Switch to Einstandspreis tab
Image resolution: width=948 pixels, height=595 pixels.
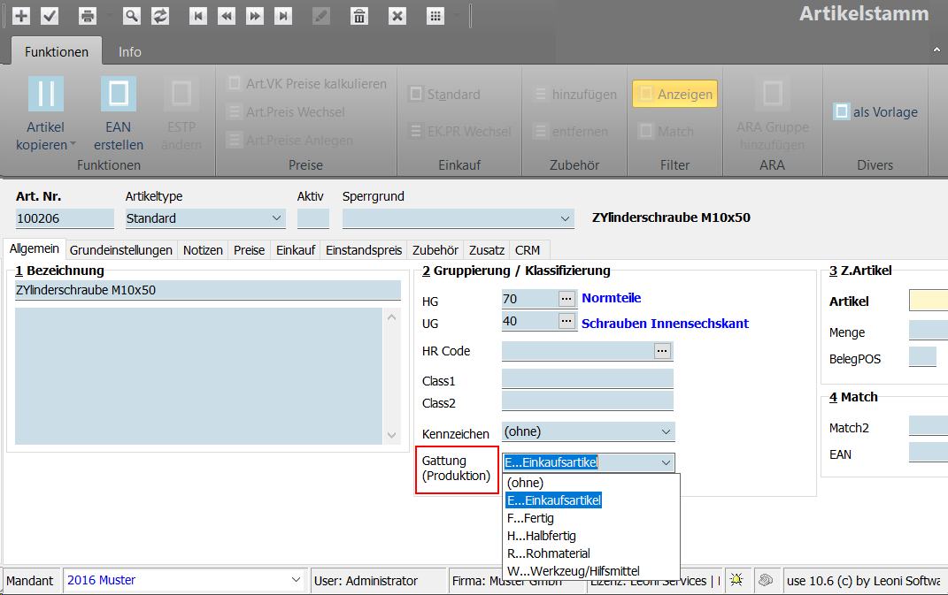coord(364,250)
